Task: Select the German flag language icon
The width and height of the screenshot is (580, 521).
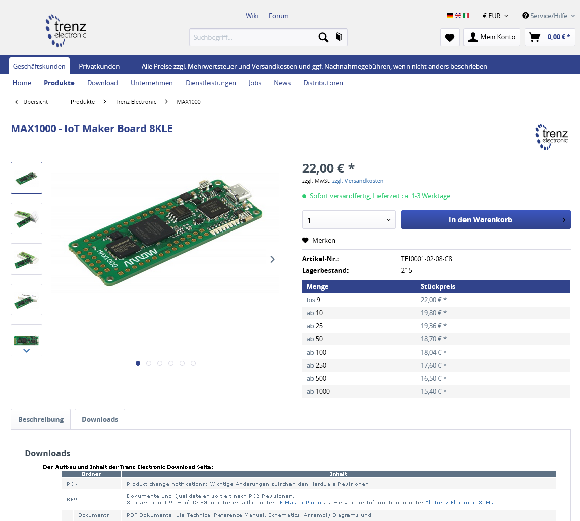Action: [x=450, y=16]
